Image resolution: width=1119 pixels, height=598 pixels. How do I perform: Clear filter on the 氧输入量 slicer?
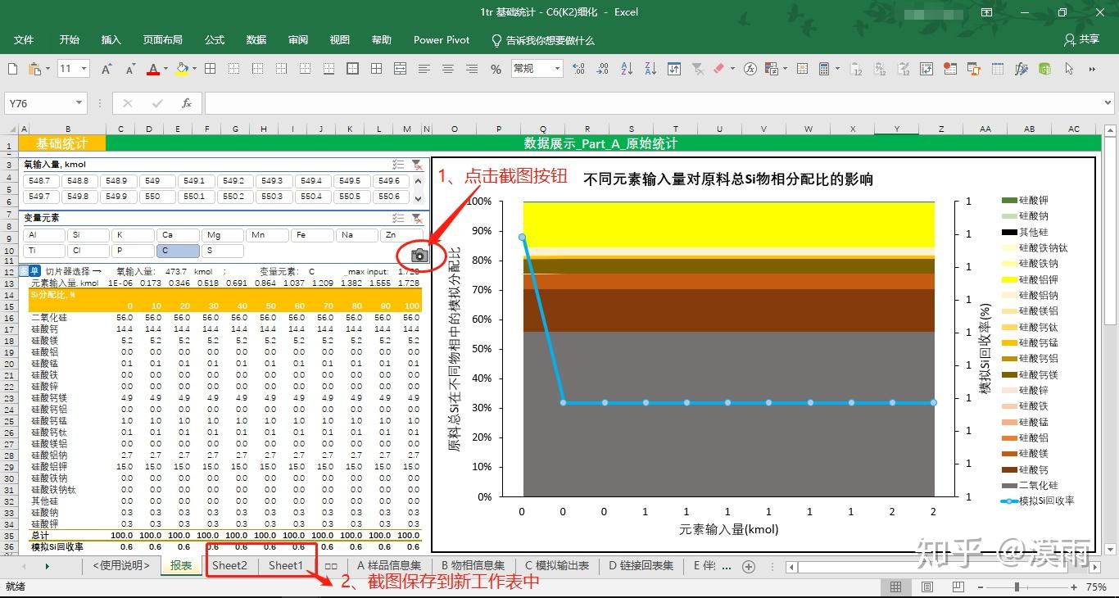coord(417,165)
